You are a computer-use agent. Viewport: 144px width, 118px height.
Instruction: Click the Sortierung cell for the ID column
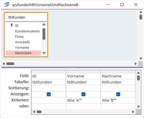tap(49, 88)
